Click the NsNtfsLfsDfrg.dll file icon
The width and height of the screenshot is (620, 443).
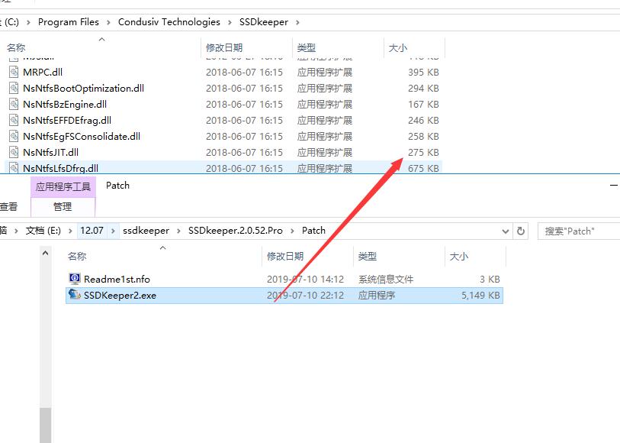[14, 168]
